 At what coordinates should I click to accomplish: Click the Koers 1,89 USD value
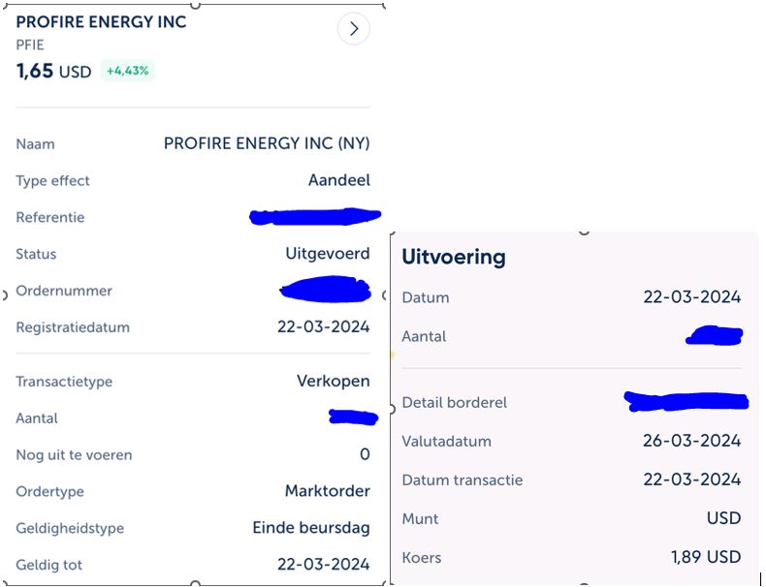click(706, 557)
